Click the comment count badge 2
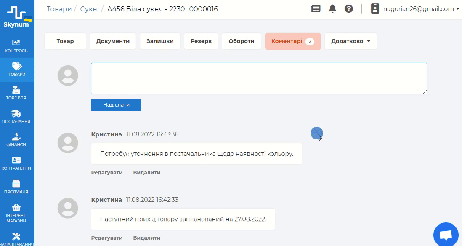The image size is (462, 246). click(310, 41)
